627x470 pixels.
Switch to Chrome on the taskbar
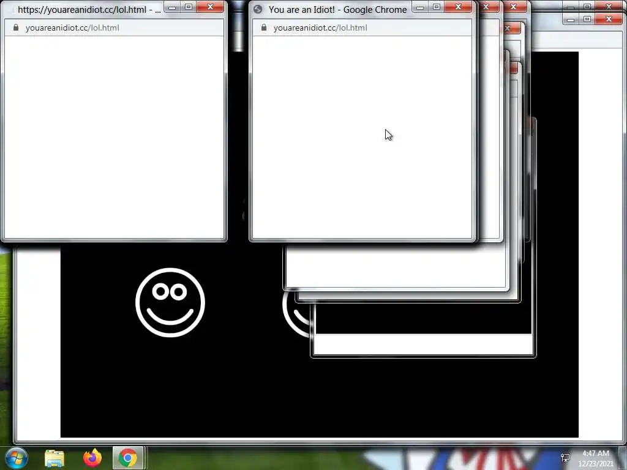(127, 458)
